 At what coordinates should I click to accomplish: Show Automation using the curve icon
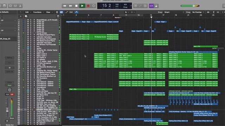pyautogui.click(x=66, y=12)
